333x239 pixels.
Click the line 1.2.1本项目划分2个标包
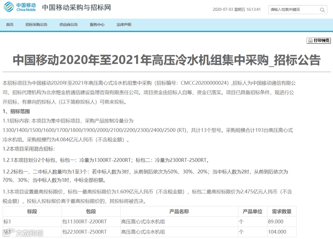(x=106, y=160)
